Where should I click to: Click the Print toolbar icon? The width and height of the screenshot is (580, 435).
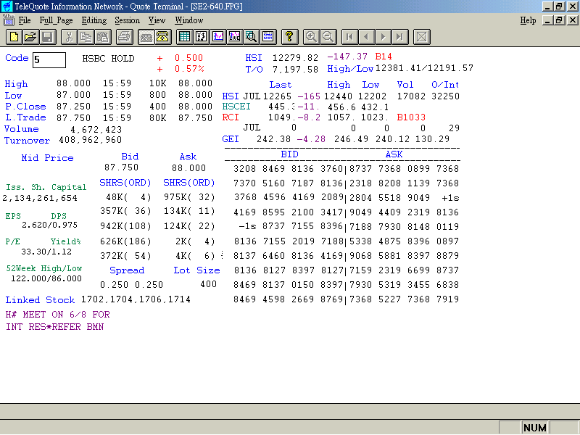[x=124, y=37]
